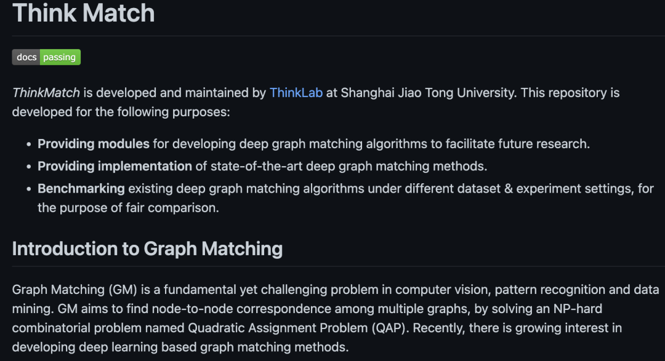Click the green "passing" badge segment
Image resolution: width=665 pixels, height=361 pixels.
60,57
